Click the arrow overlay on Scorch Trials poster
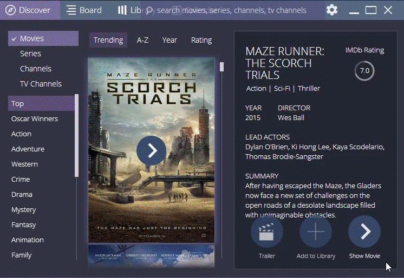The image size is (404, 278). pos(152,150)
